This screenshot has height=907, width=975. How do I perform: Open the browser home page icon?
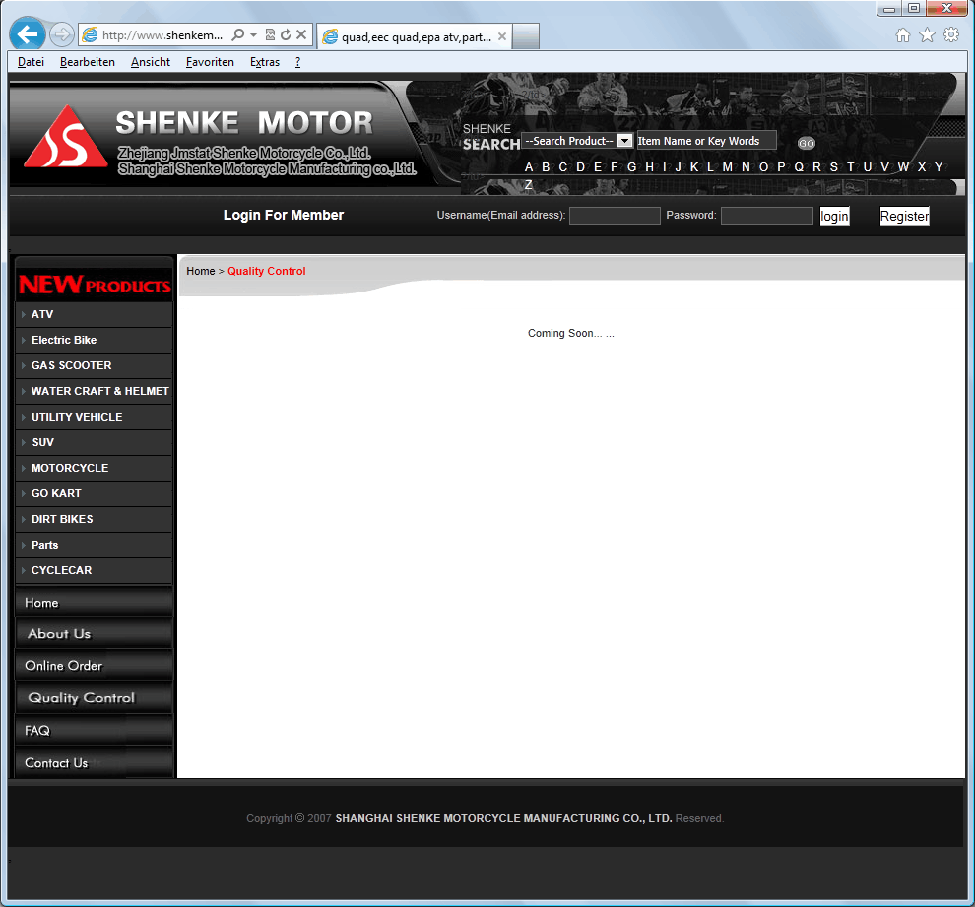coord(903,35)
